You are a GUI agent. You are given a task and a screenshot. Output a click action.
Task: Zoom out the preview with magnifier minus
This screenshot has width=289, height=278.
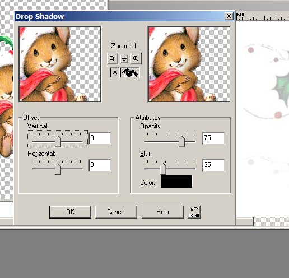(x=112, y=58)
